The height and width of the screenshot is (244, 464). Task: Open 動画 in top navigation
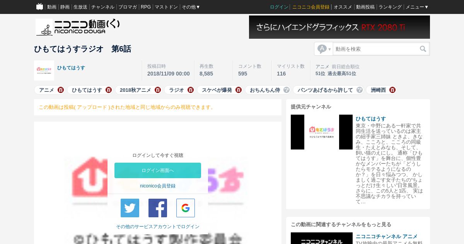pyautogui.click(x=52, y=7)
